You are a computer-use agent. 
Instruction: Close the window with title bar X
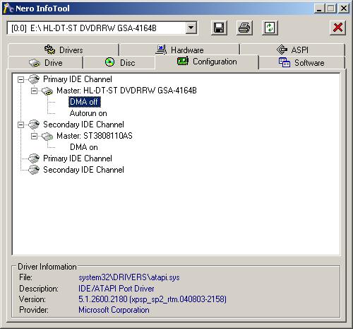click(x=344, y=8)
